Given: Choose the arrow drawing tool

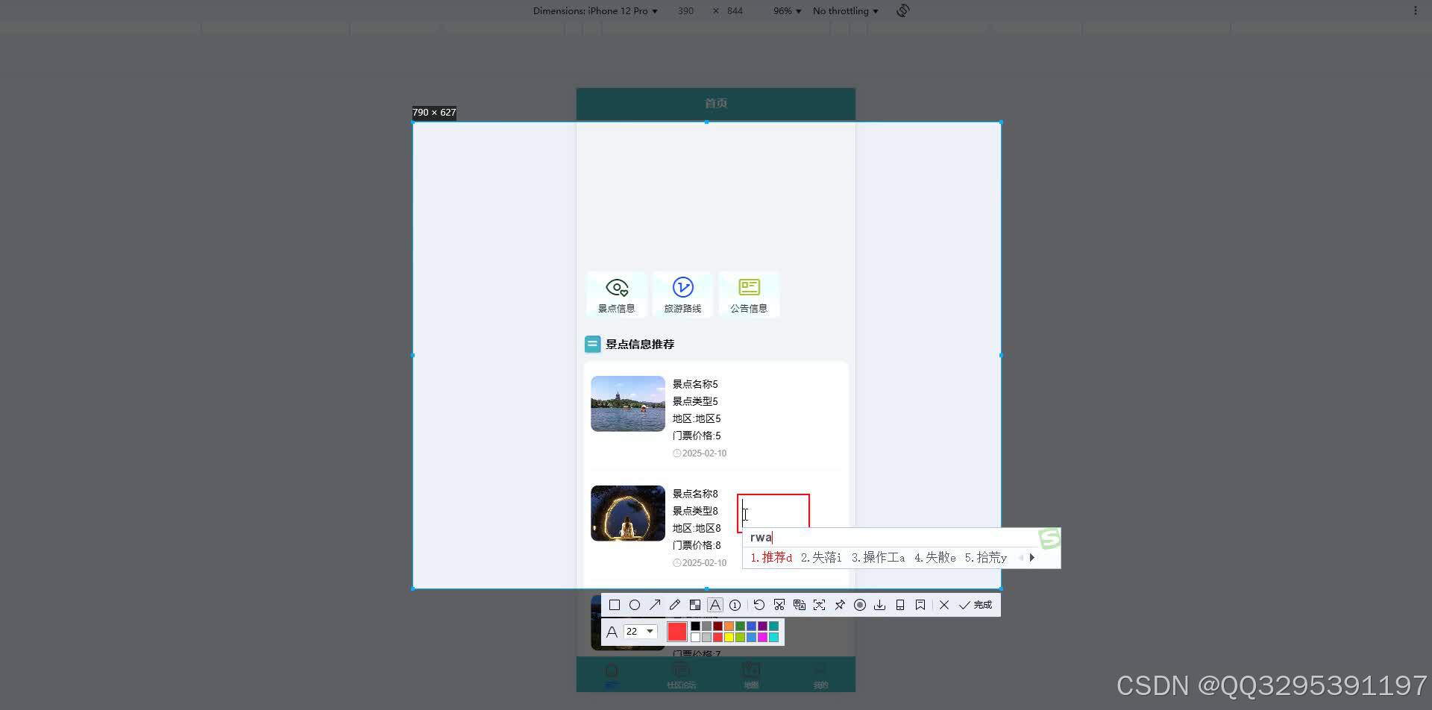Looking at the screenshot, I should pyautogui.click(x=655, y=605).
